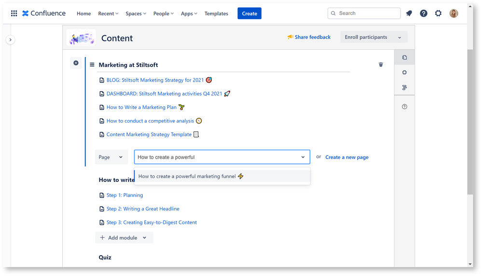The image size is (482, 276).
Task: Click the Create a new page link
Action: point(347,157)
